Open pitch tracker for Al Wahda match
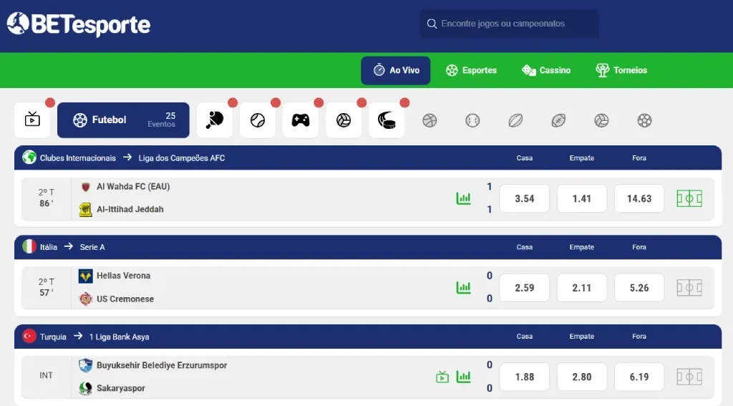 [689, 198]
